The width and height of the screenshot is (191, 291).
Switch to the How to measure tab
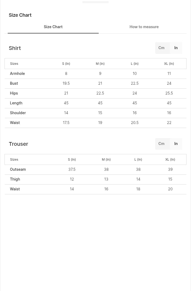[x=144, y=27]
